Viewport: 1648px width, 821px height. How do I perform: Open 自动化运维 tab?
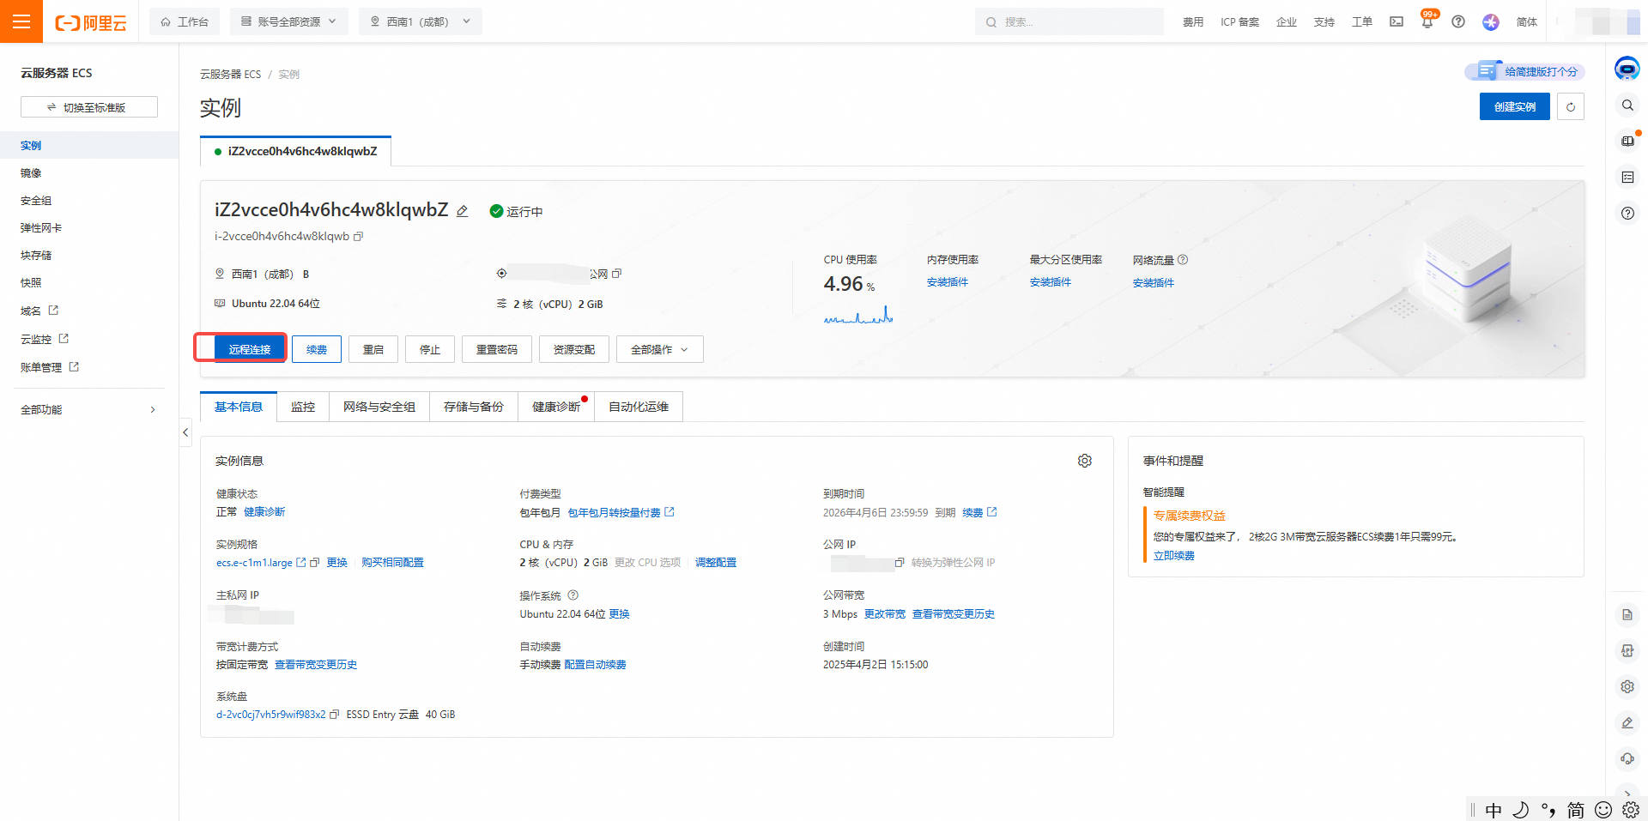pyautogui.click(x=639, y=407)
